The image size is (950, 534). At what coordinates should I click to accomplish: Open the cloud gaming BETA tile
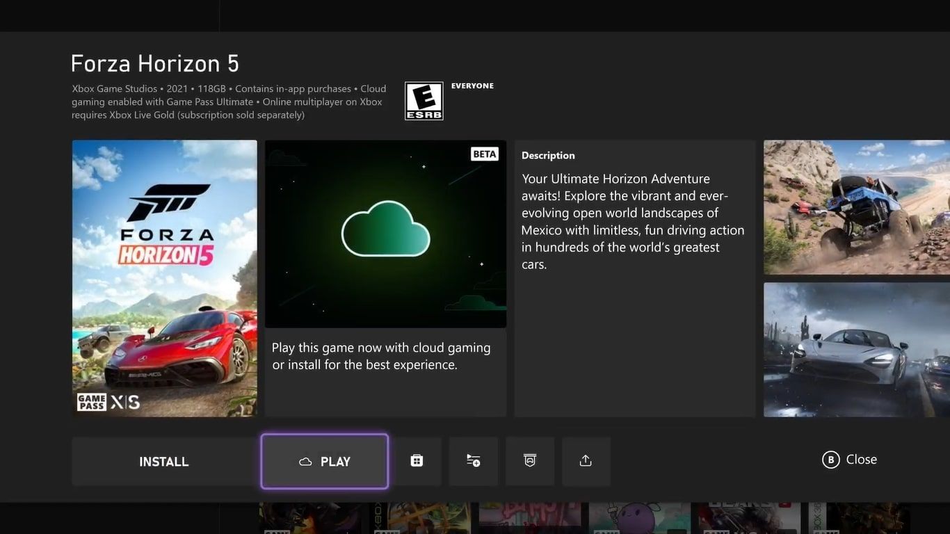point(385,279)
